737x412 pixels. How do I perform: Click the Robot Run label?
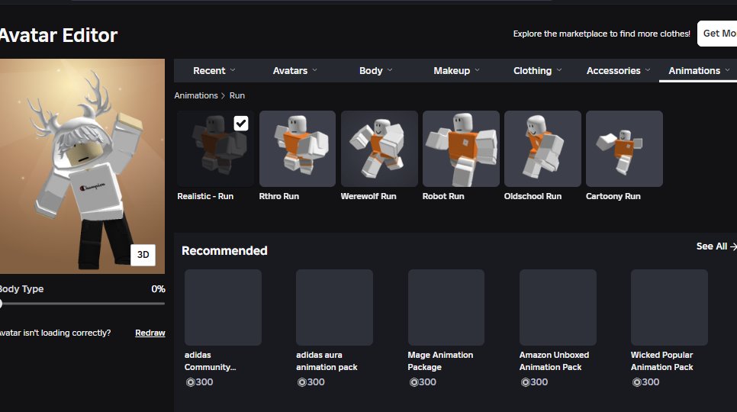pyautogui.click(x=443, y=196)
